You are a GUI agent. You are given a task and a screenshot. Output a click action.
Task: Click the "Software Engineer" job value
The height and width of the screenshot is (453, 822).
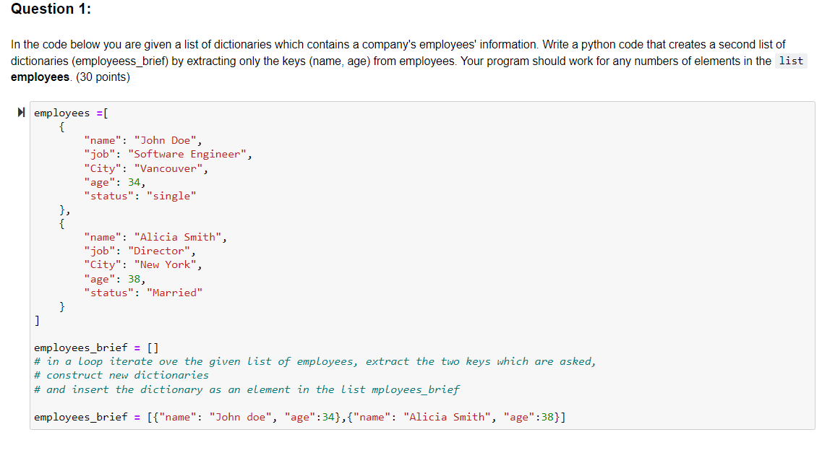tap(188, 153)
